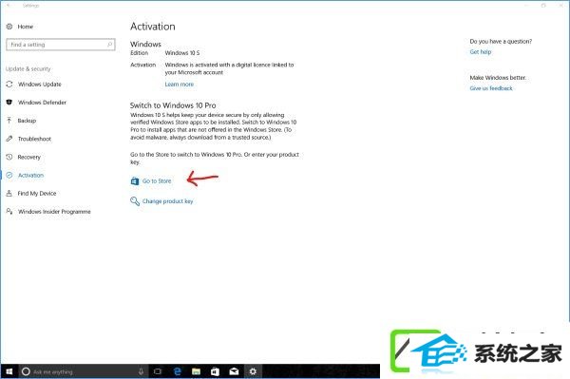
Task: Click the Find a setting search box
Action: [x=61, y=45]
